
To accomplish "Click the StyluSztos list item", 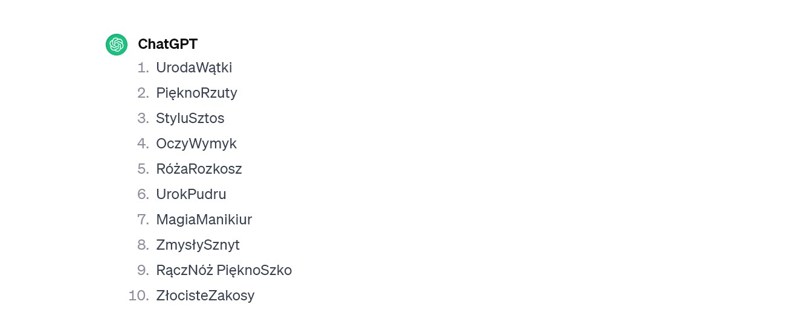I will [190, 118].
